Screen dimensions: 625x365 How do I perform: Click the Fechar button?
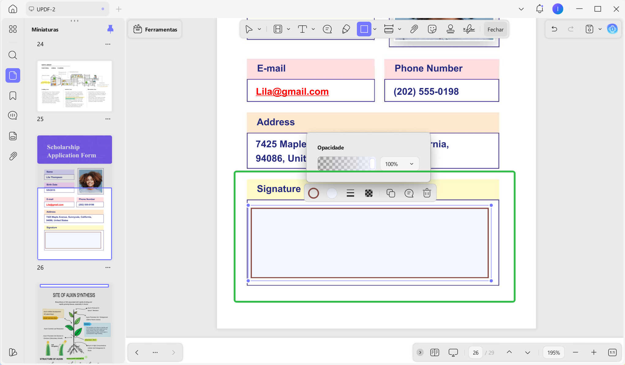[x=495, y=29]
